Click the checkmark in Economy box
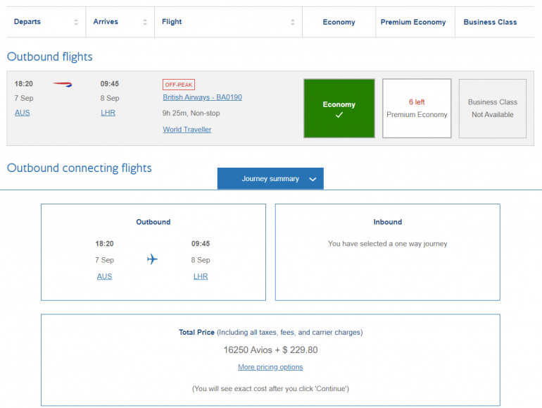Screen dimensions: 542x408 [x=339, y=115]
